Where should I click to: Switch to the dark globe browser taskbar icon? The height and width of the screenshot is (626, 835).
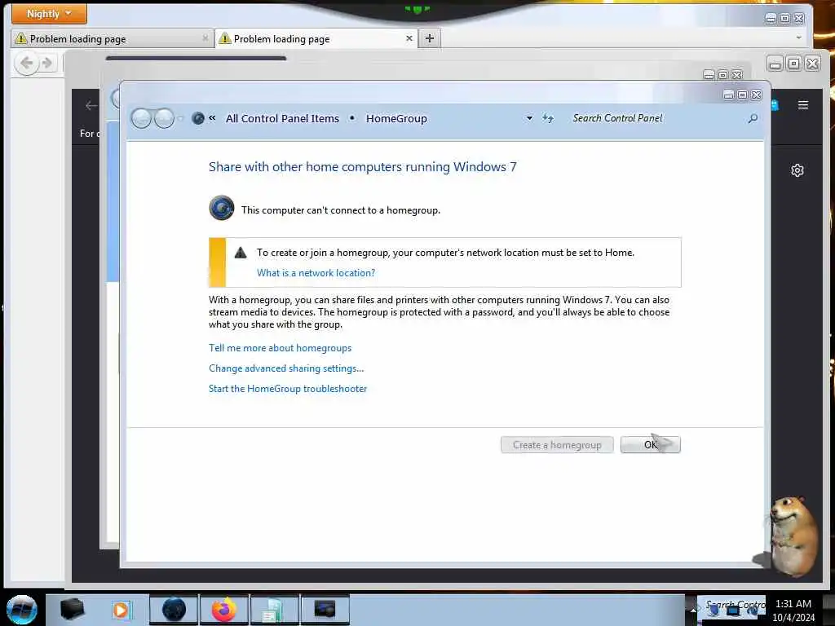174,610
